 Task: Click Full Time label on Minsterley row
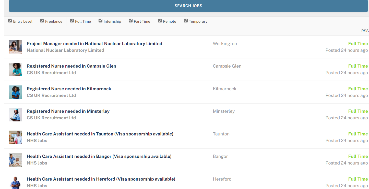coord(358,111)
